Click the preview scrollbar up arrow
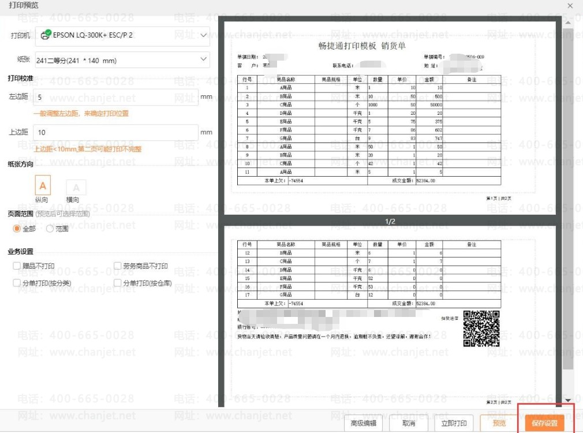Image resolution: width=583 pixels, height=433 pixels. pos(568,23)
